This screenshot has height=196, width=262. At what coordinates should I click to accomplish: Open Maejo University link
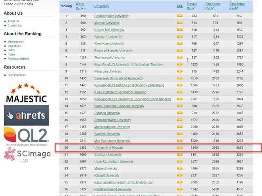point(106,169)
